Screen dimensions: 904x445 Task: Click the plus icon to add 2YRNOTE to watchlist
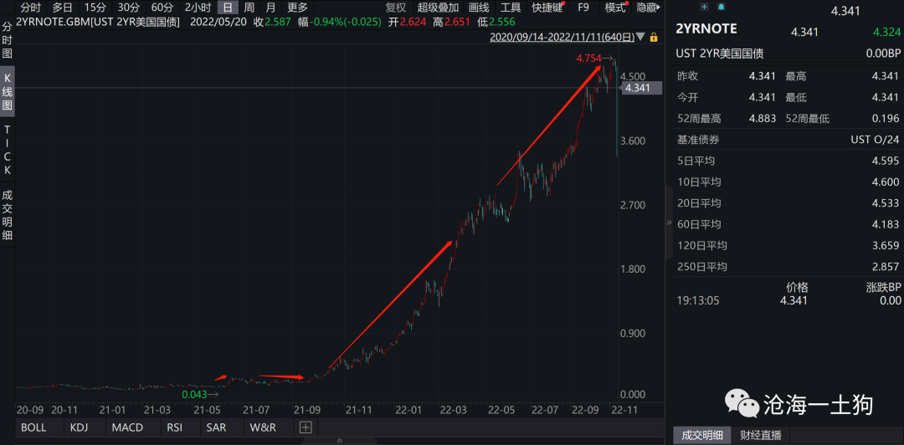click(x=704, y=7)
